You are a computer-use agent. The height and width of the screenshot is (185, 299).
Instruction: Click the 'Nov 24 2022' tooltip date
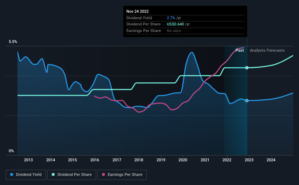[x=138, y=11]
